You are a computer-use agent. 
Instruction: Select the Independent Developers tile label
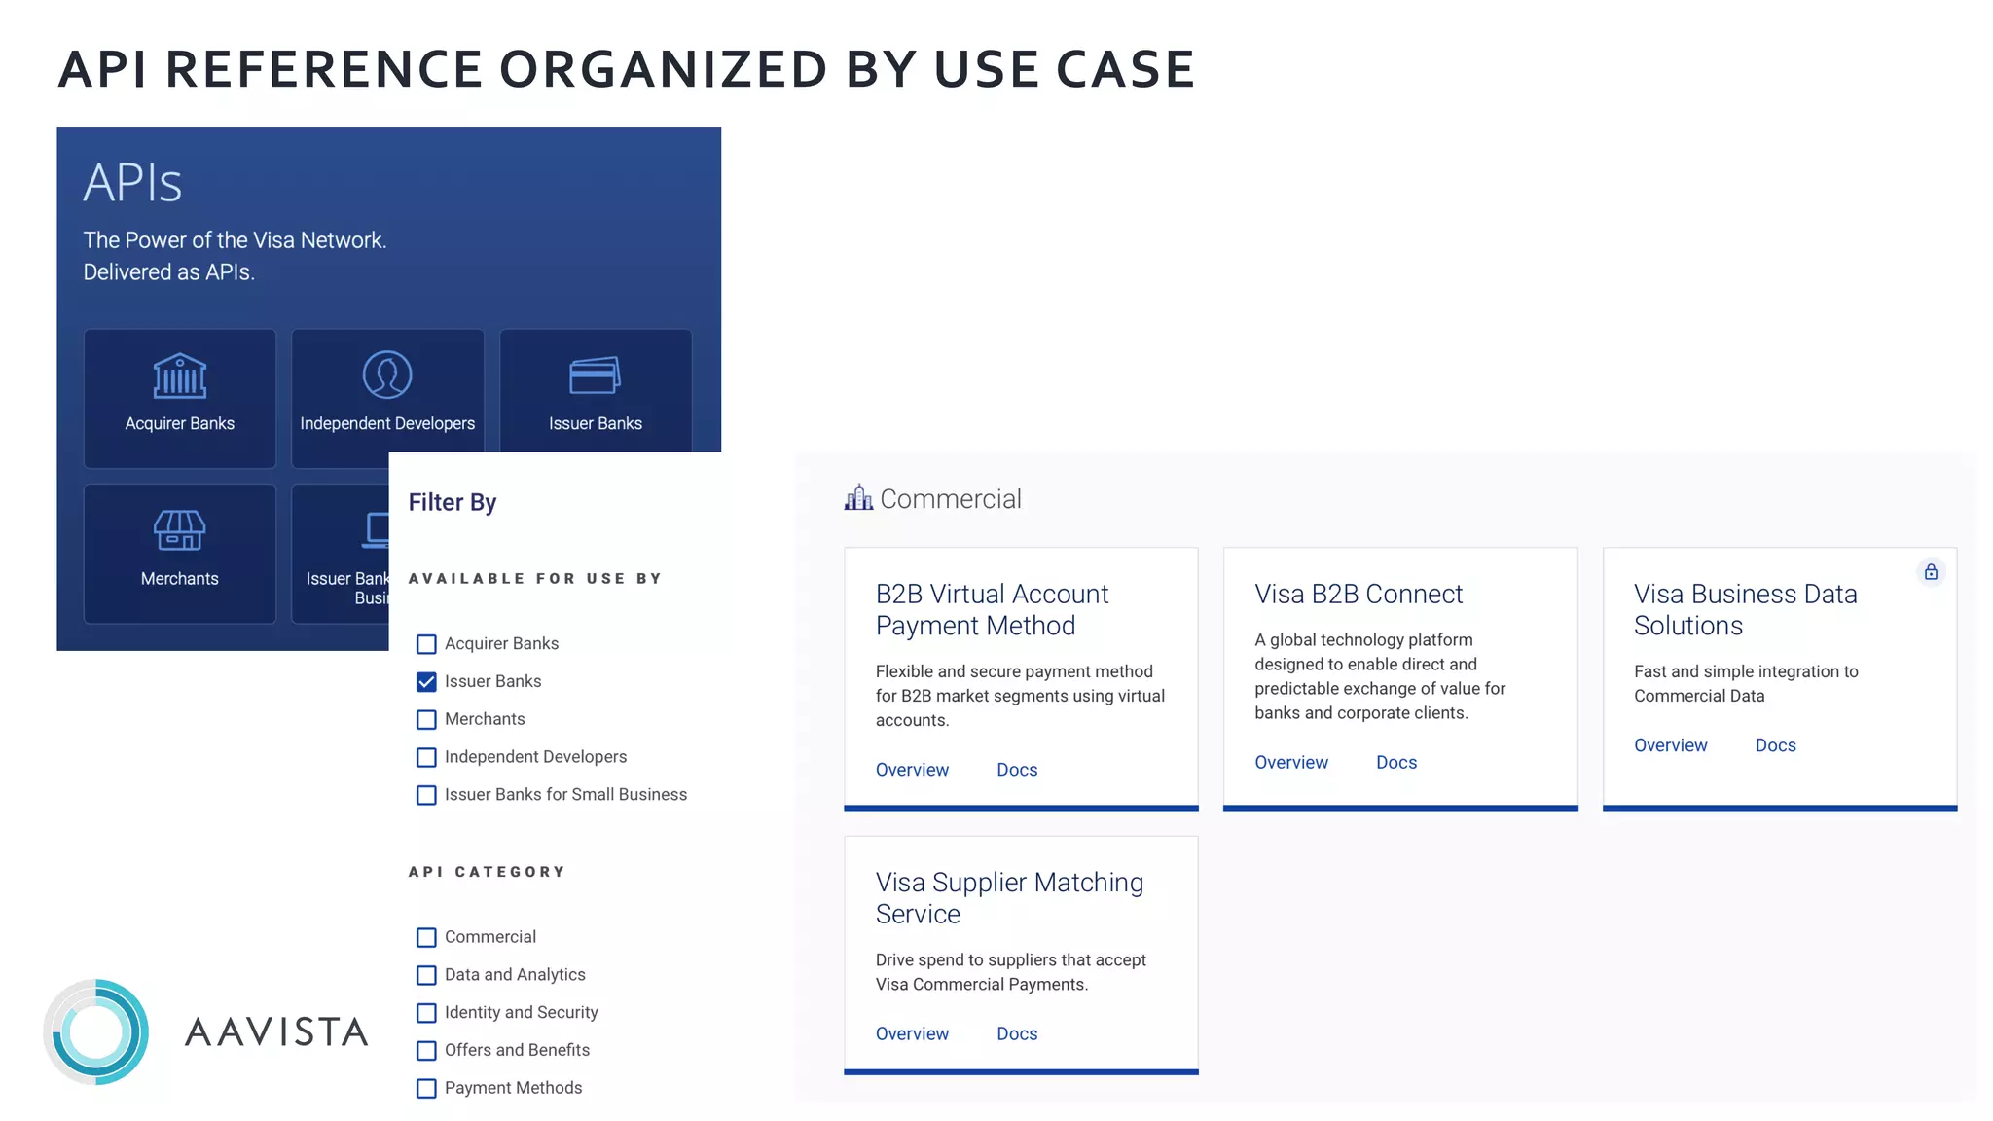[x=387, y=423]
